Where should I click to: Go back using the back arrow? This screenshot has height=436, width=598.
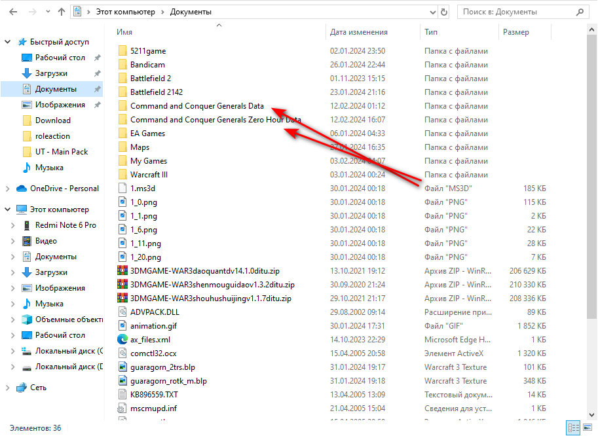click(13, 12)
